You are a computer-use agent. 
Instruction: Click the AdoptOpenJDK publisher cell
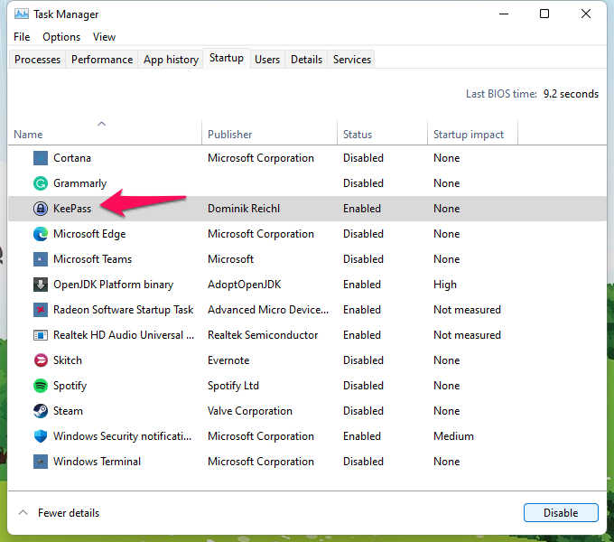click(244, 285)
